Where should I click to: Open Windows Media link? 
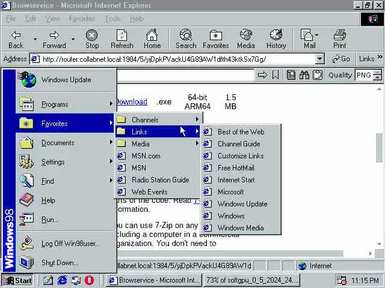tap(241, 228)
